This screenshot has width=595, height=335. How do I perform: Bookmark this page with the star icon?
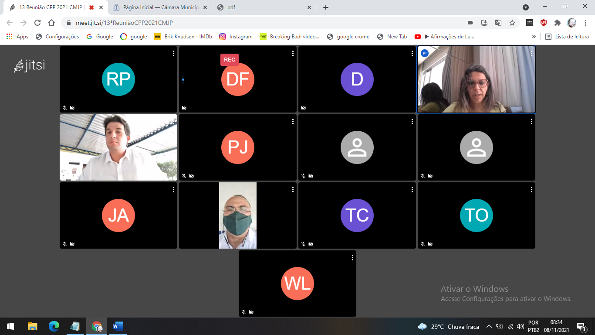[512, 23]
